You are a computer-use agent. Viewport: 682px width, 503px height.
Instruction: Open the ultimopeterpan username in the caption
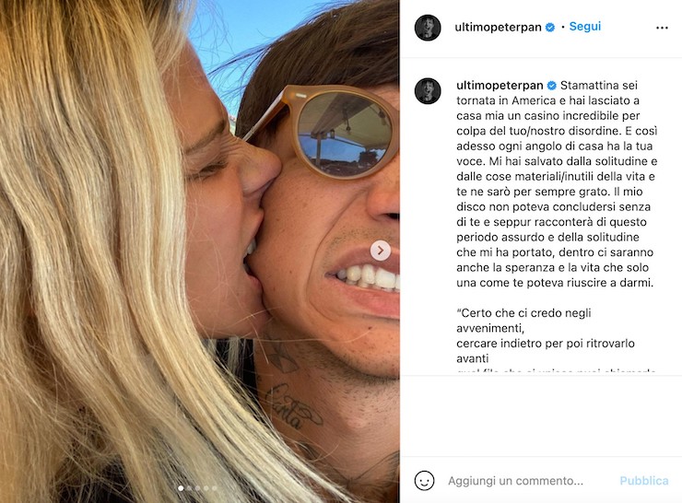[500, 85]
